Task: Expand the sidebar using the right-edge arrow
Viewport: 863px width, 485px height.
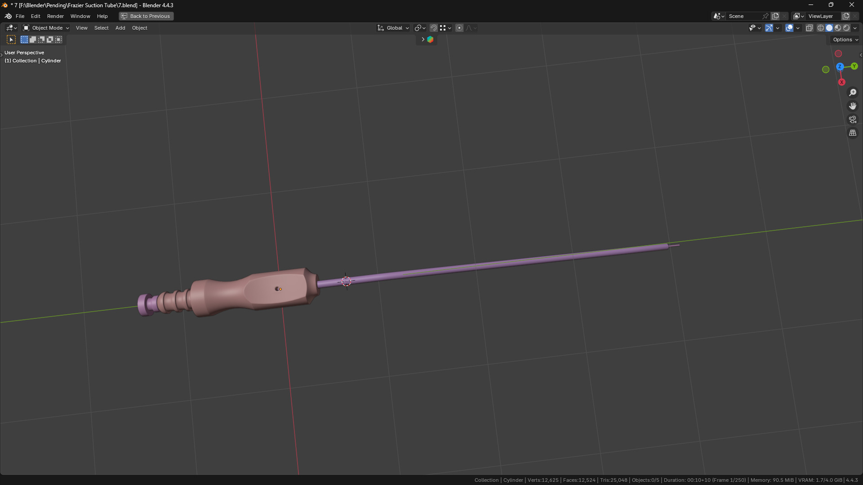Action: click(860, 55)
